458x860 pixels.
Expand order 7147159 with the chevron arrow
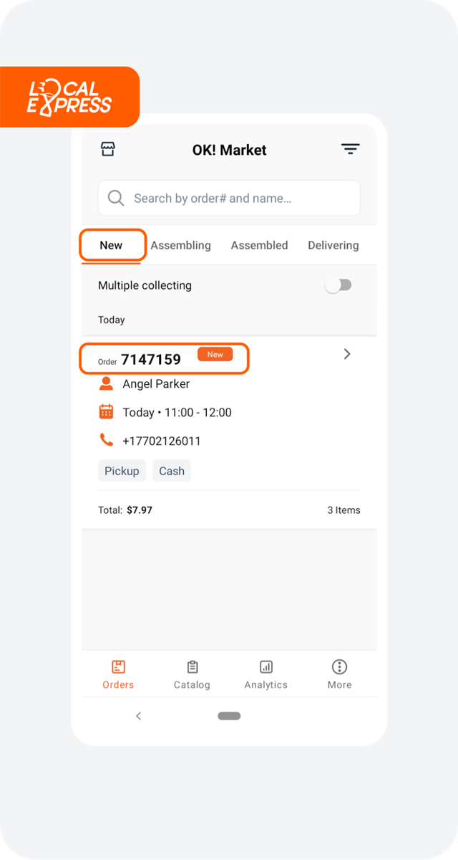[347, 354]
